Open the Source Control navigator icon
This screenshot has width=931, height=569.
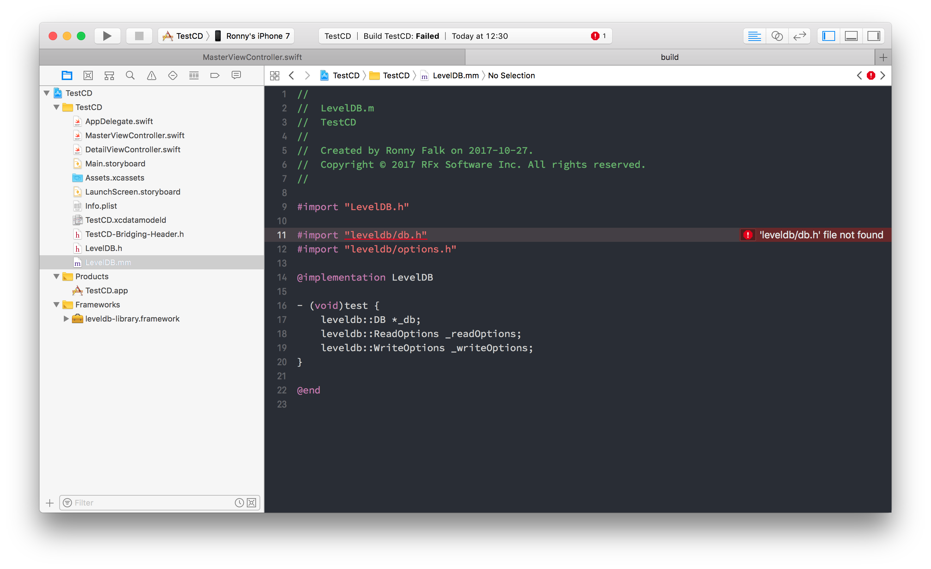point(88,75)
